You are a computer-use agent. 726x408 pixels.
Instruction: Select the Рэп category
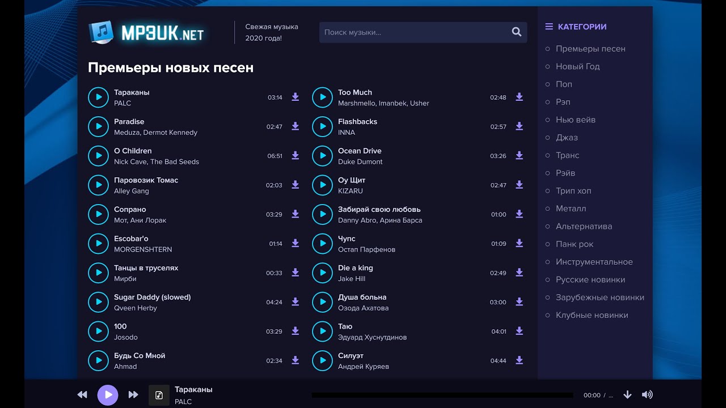click(x=563, y=102)
